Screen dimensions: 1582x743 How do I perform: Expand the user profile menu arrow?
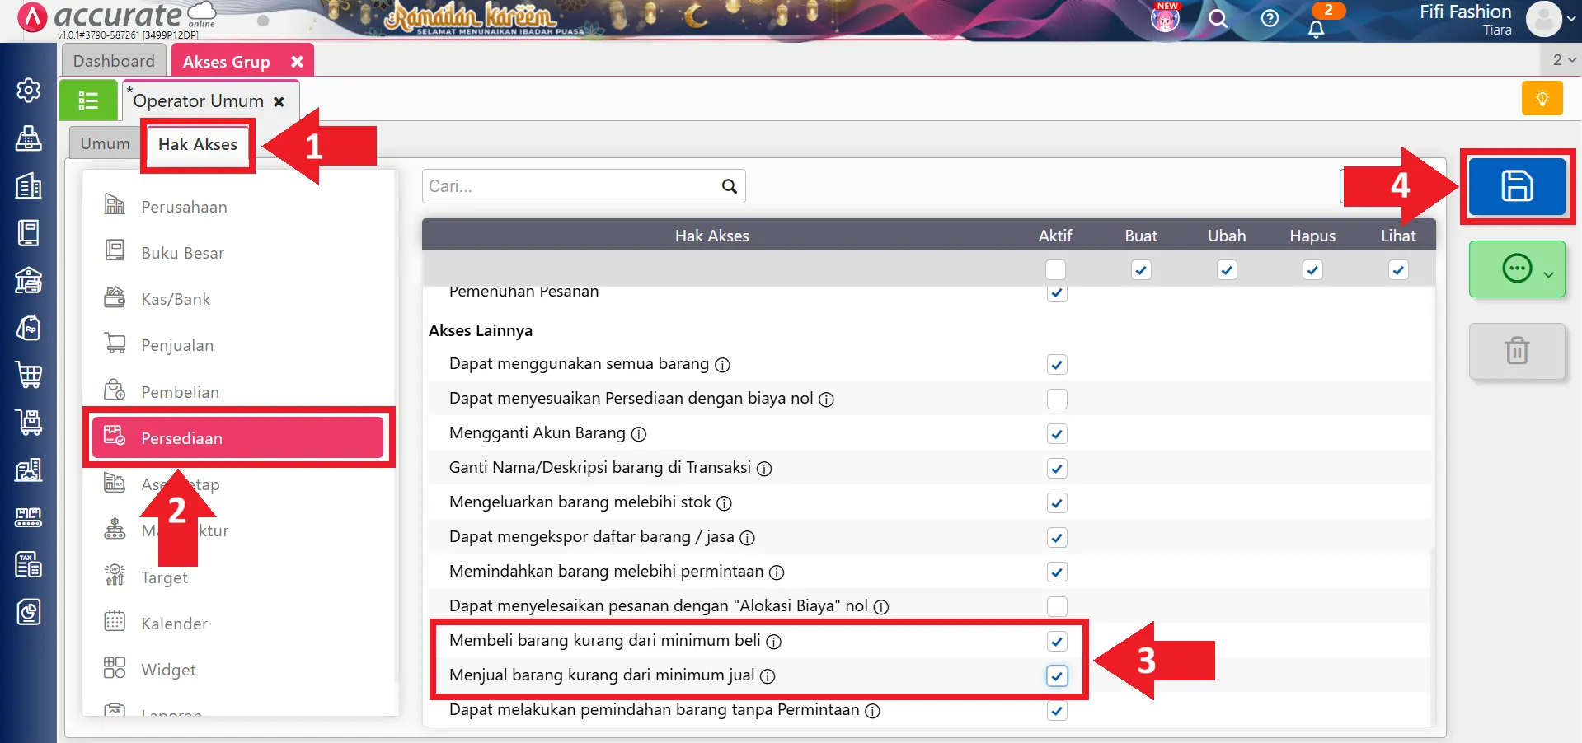(x=1570, y=19)
